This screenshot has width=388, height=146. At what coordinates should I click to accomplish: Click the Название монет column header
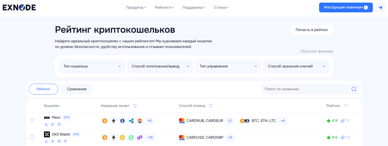115,106
